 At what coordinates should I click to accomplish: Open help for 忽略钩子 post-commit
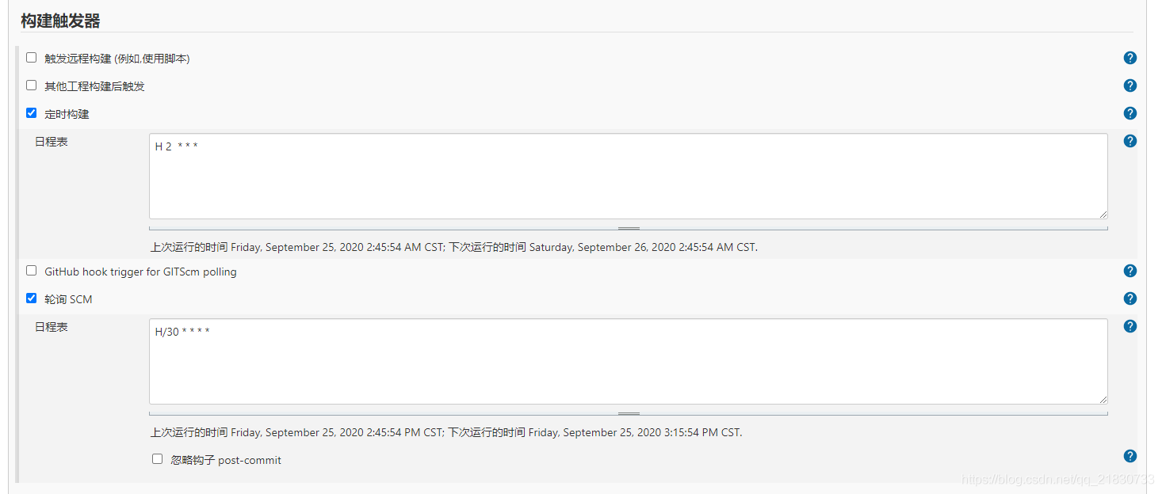coord(1130,456)
